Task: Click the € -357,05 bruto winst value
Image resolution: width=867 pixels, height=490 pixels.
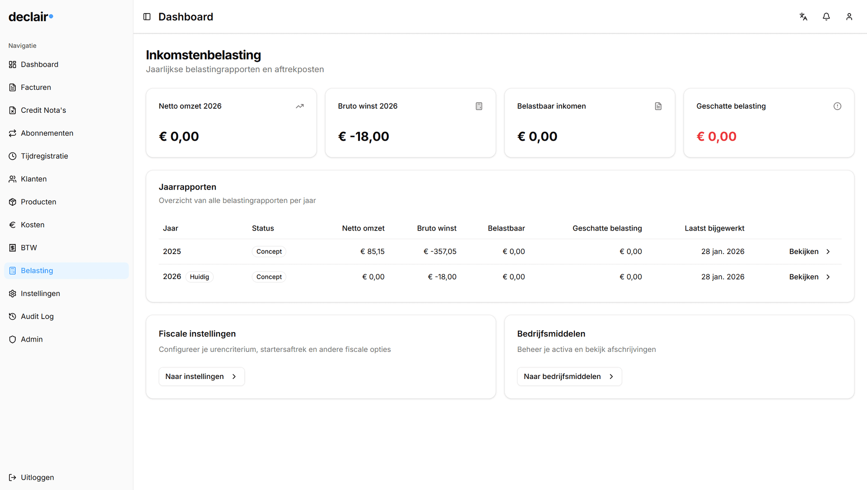Action: (x=440, y=252)
